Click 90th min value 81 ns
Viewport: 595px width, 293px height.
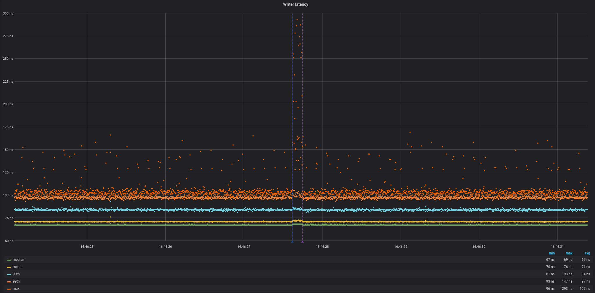pos(550,274)
